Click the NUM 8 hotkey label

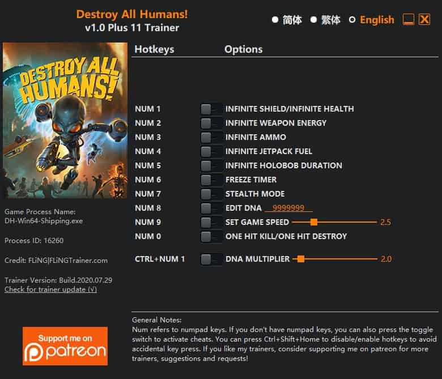point(148,208)
